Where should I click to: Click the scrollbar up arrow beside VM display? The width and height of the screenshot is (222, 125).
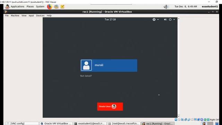click(x=179, y=18)
